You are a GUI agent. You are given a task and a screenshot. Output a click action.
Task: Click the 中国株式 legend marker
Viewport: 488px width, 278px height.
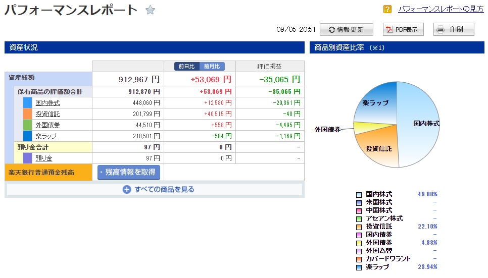coord(359,211)
